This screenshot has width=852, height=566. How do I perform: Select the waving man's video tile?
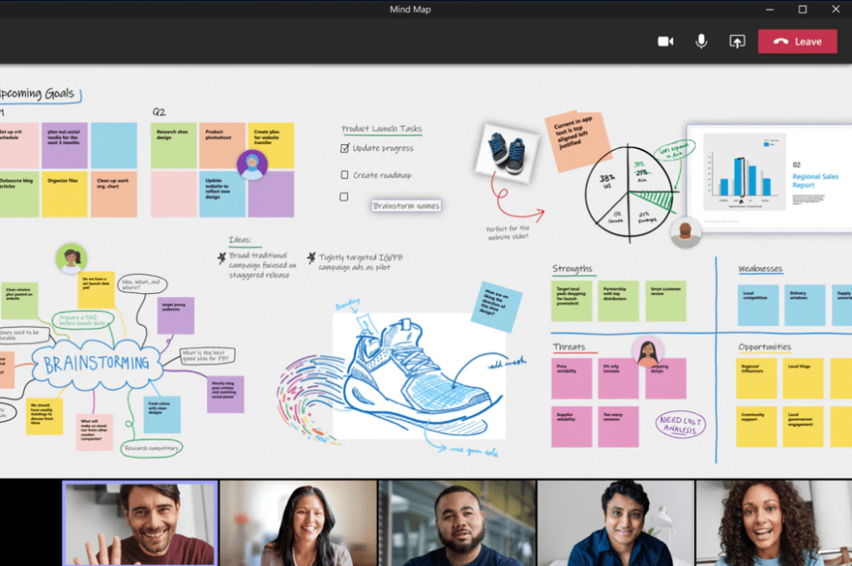pyautogui.click(x=140, y=523)
